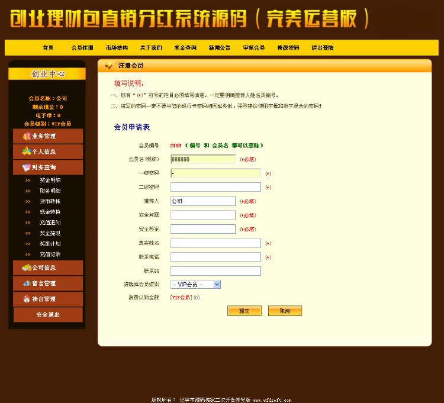The width and height of the screenshot is (444, 403).
Task: Click the arrows icon next to 充值记录
Action: click(28, 254)
